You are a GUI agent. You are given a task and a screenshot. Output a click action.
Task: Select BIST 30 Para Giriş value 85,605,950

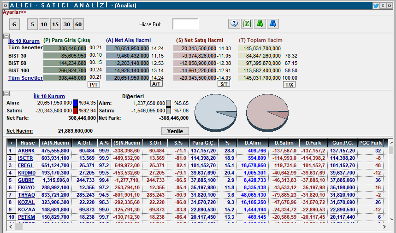[65, 56]
